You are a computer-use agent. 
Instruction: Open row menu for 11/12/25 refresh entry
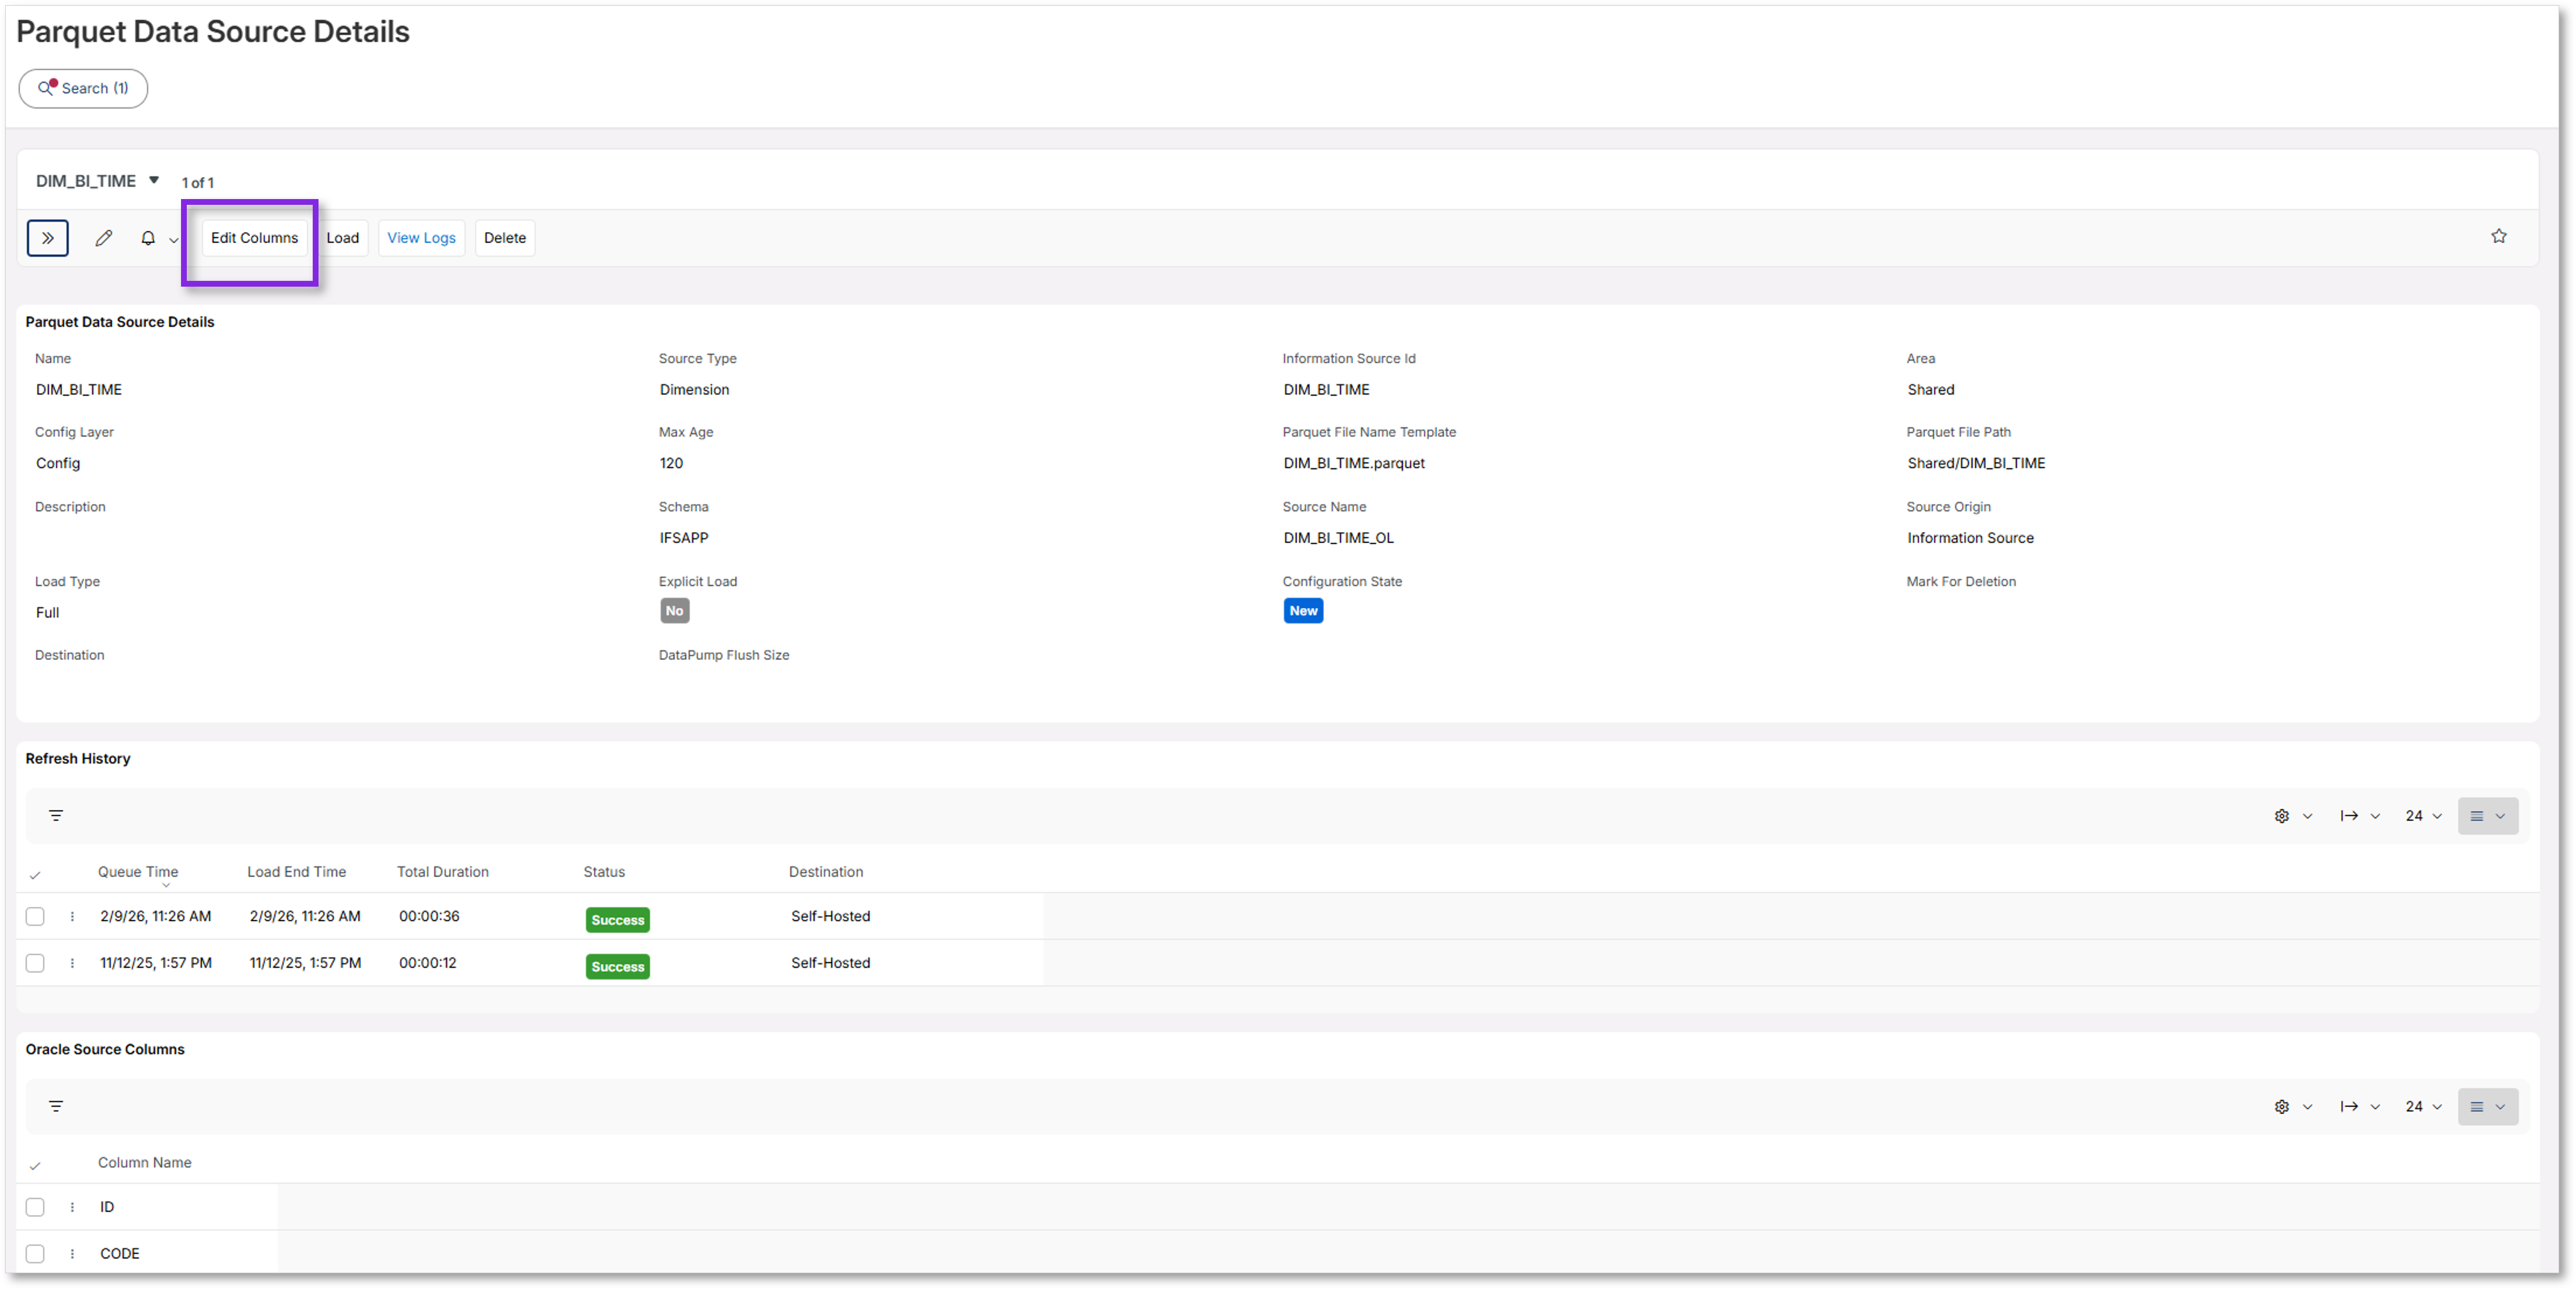[x=72, y=963]
